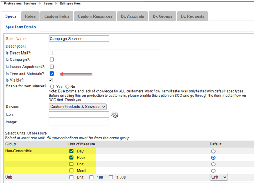The height and width of the screenshot is (183, 256).
Task: Set Month as the default unit
Action: (213, 171)
